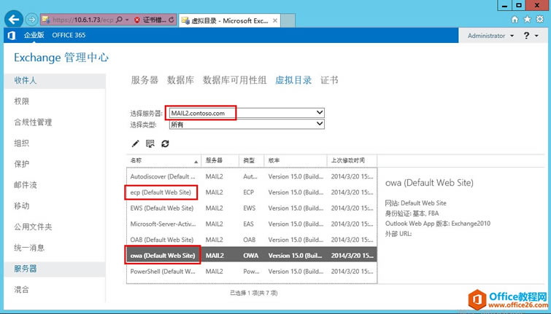Open 服务器 in the left menu
The height and width of the screenshot is (314, 551).
tap(55, 269)
